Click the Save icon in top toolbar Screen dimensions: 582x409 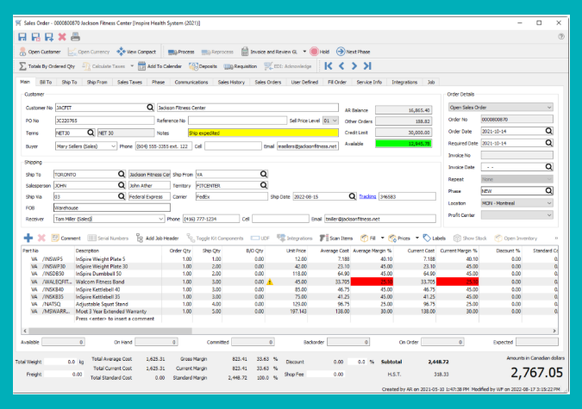coord(22,37)
